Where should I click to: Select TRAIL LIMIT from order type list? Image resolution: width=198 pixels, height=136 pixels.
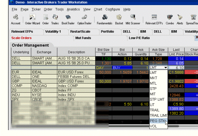click(159, 115)
